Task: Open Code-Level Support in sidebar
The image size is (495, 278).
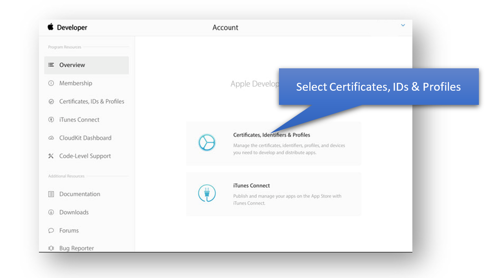Action: [x=85, y=156]
